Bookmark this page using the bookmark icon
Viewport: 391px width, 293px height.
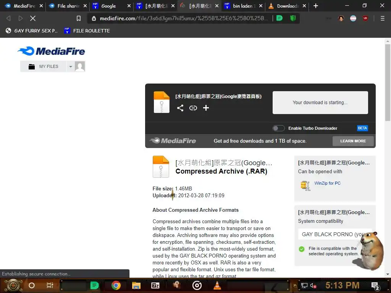tap(79, 18)
